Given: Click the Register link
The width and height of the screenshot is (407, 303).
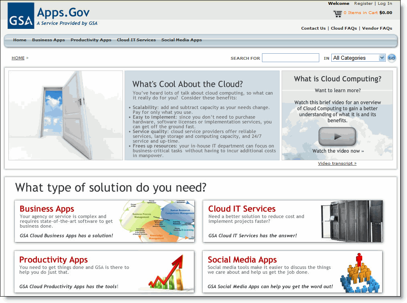Looking at the screenshot, I should coord(363,3).
